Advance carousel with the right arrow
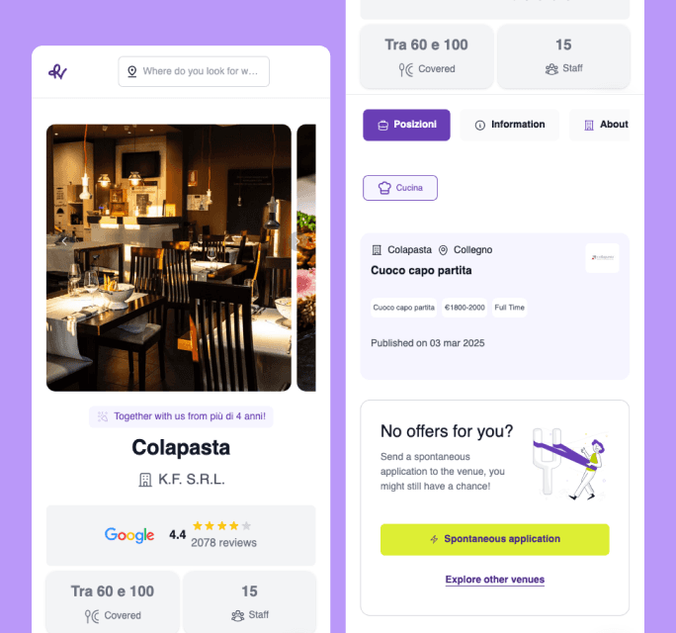This screenshot has width=676, height=633. coord(296,241)
